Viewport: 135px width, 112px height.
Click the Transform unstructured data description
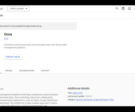pos(35,46)
